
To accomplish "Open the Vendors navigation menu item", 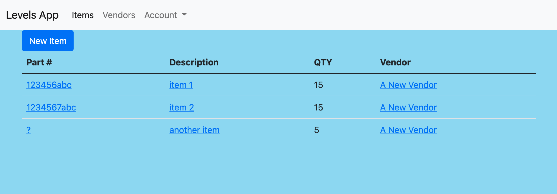I will (119, 15).
